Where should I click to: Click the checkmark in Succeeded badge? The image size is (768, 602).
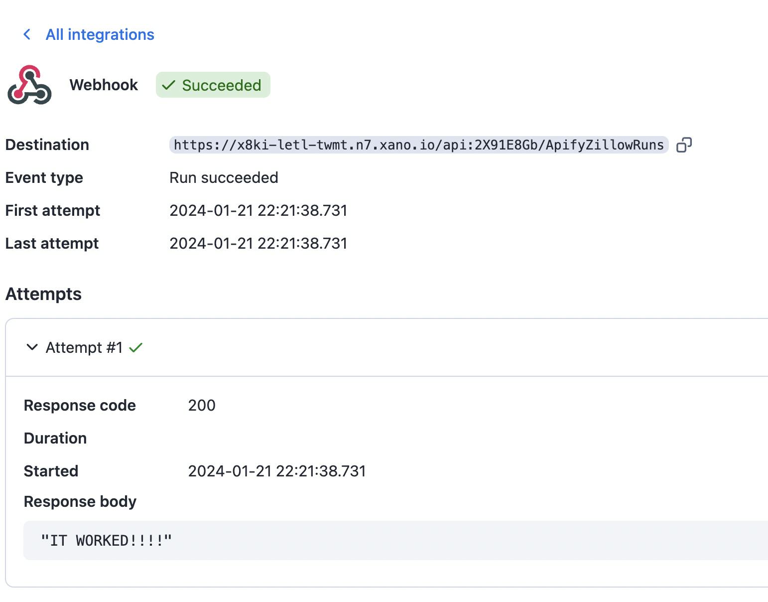pos(169,85)
